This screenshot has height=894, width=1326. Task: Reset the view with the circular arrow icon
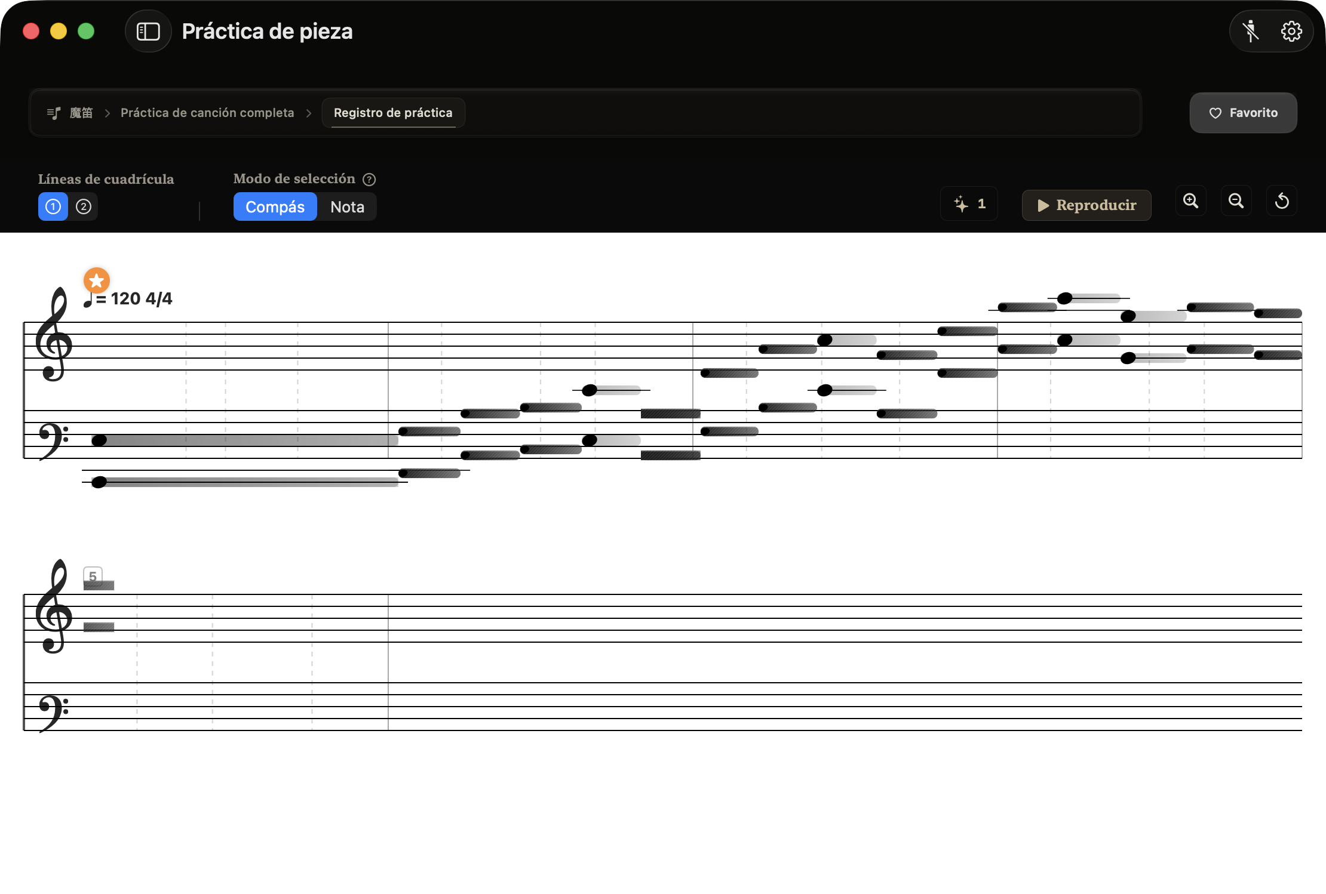pyautogui.click(x=1282, y=201)
